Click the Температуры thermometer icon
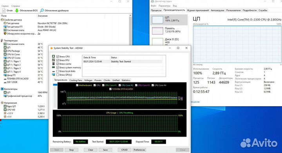This screenshot has width=282, height=153. click(x=2, y=41)
